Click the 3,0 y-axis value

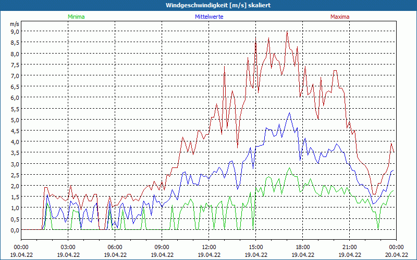(x=15, y=164)
